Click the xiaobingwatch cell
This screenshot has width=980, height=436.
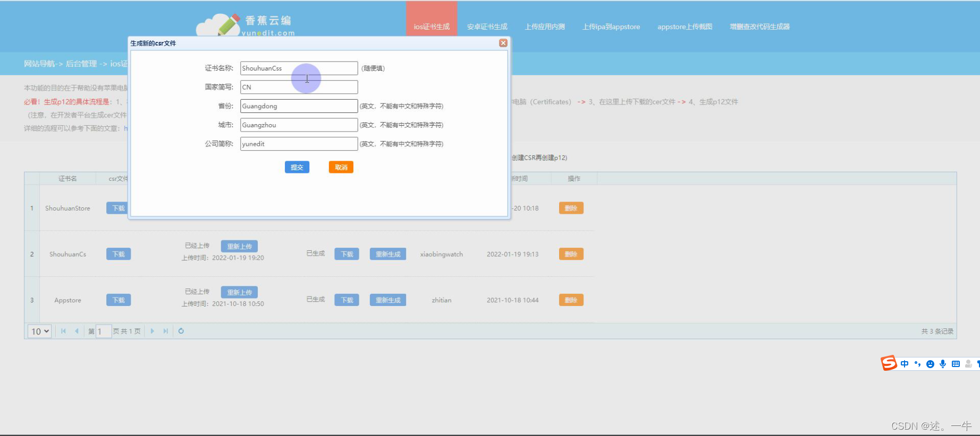[x=441, y=254]
